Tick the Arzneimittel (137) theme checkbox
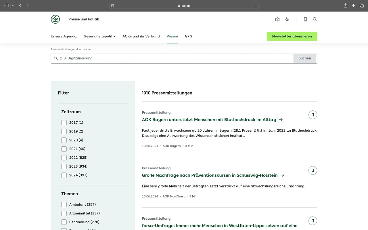Screen dimensions: 368x230 64,213
